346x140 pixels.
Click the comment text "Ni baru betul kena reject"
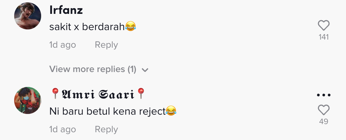coord(108,111)
